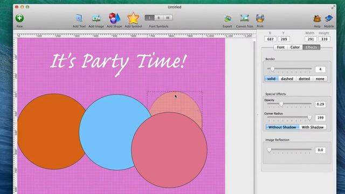Click the Y position field
Image resolution: width=345 pixels, height=194 pixels.
tap(284, 39)
